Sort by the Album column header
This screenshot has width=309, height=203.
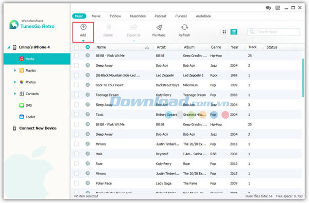[x=189, y=47]
